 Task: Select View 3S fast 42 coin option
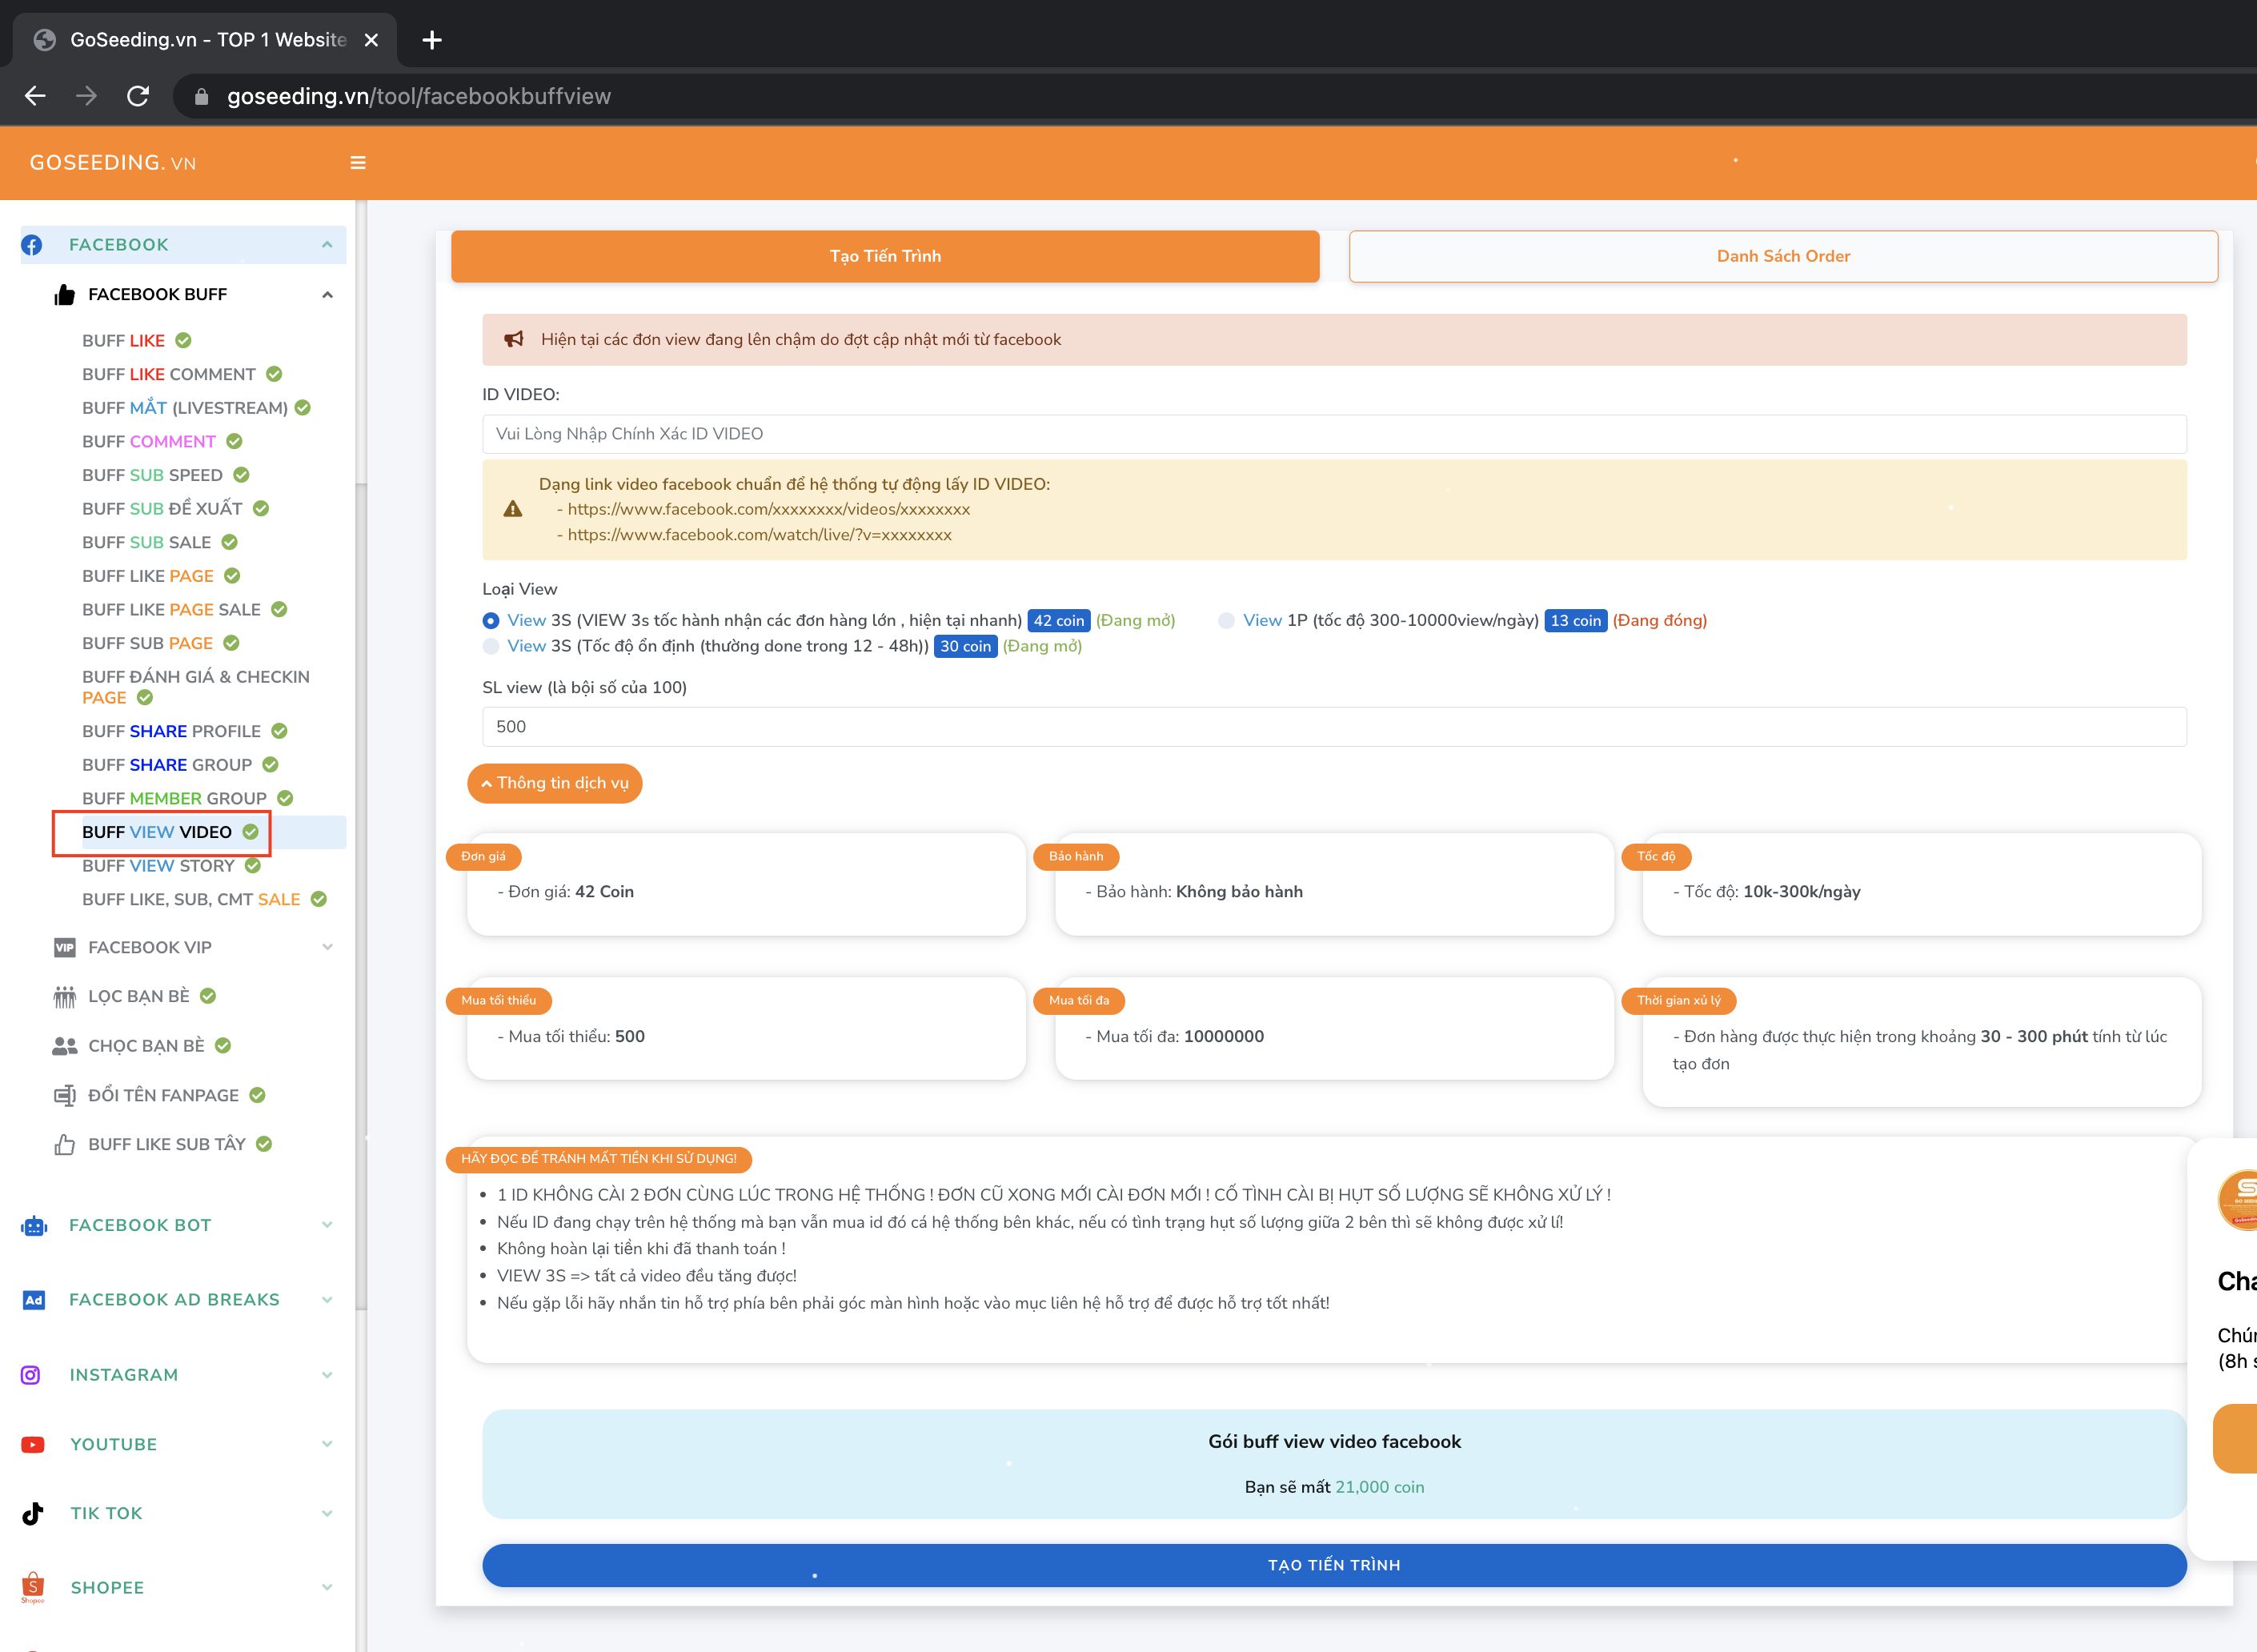[x=490, y=621]
